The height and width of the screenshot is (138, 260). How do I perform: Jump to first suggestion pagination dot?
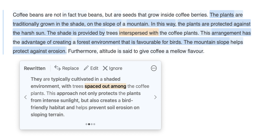(x=87, y=124)
